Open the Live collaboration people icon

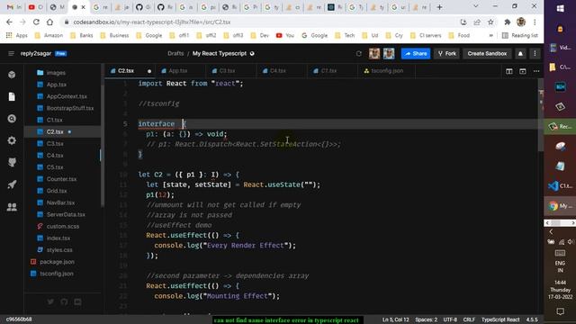tap(12, 207)
